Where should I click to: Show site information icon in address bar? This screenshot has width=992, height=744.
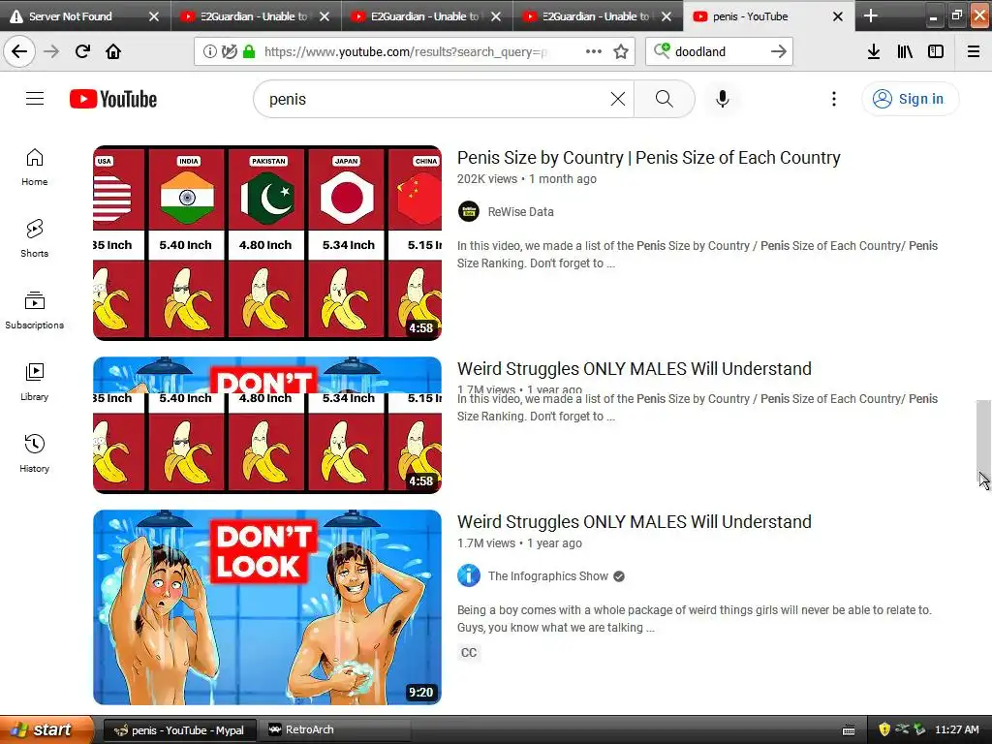coord(209,52)
